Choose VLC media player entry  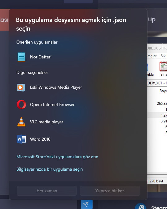tap(46, 122)
